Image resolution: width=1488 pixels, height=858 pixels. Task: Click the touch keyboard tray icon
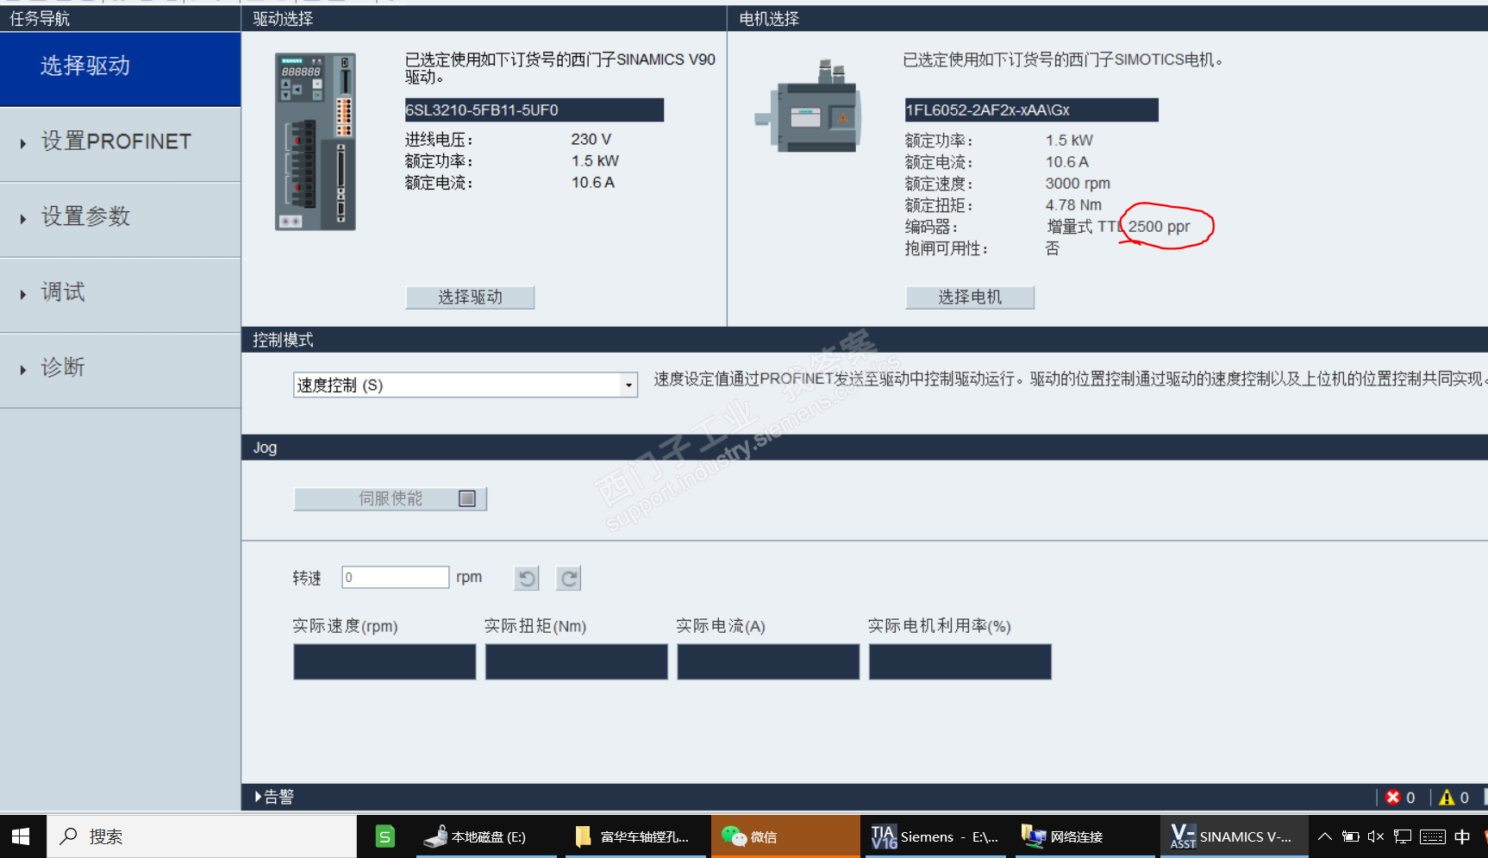click(x=1433, y=836)
